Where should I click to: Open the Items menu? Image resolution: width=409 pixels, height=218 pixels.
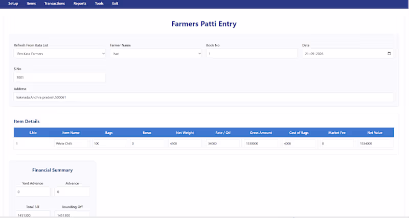[x=31, y=4]
